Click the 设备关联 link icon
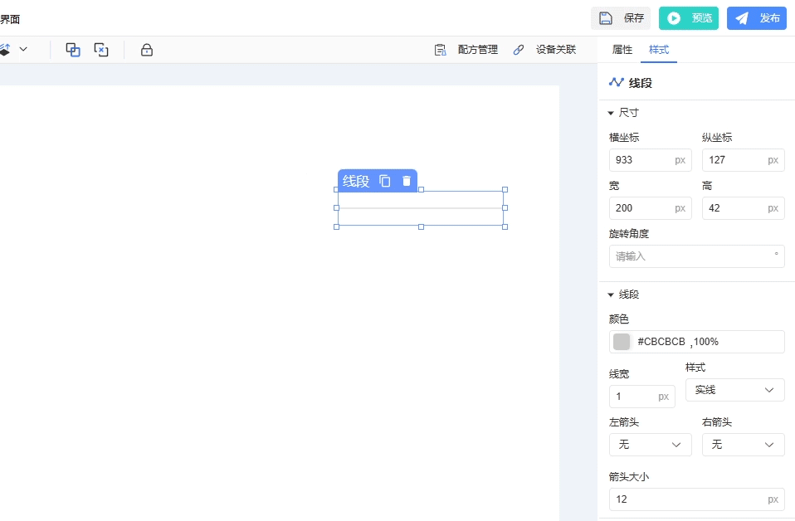This screenshot has height=521, width=795. pyautogui.click(x=519, y=50)
